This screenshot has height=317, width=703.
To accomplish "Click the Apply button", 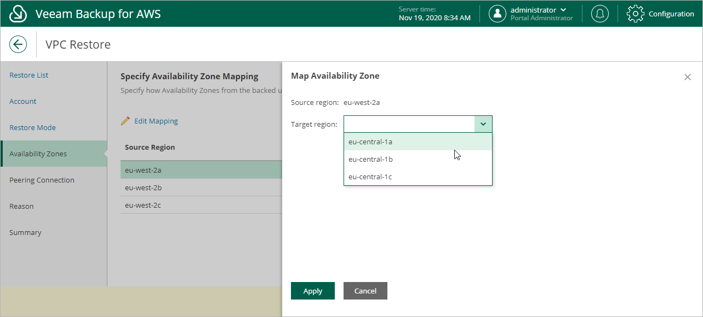I will pyautogui.click(x=313, y=291).
